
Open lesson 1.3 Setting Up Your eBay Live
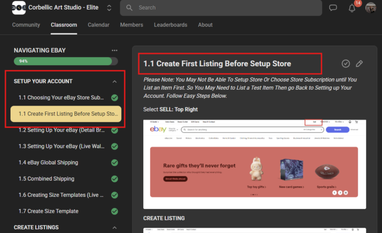click(x=62, y=146)
